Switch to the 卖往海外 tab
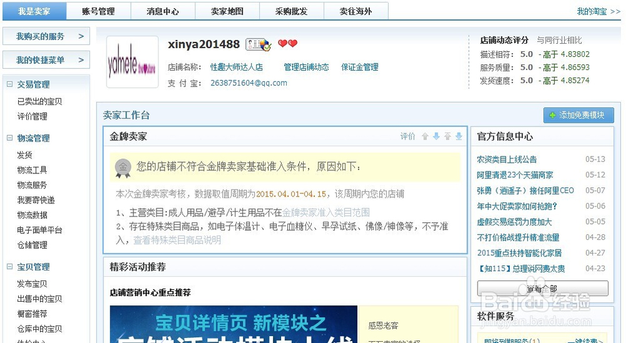This screenshot has width=626, height=343. coord(356,11)
